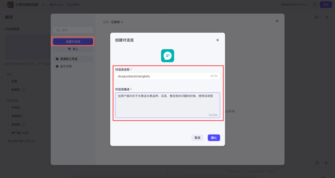Select 资源库工作流 in the sidebar

click(x=73, y=59)
